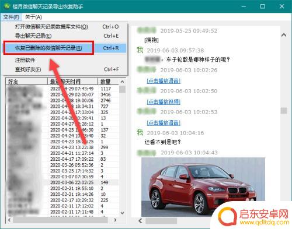This screenshot has width=292, height=229.
Task: Sort by the 数量 column header
Action: tap(108, 82)
